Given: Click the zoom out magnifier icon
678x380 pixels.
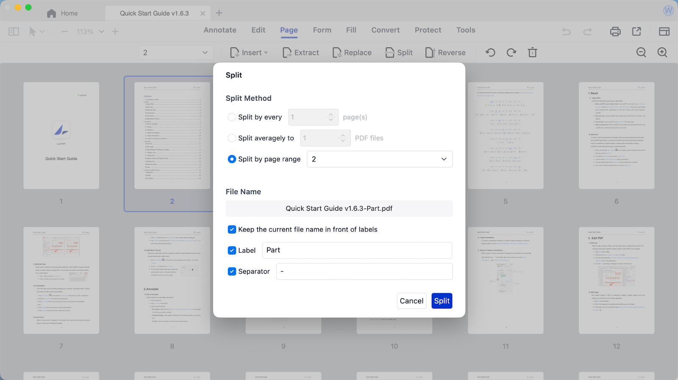Looking at the screenshot, I should tap(641, 52).
